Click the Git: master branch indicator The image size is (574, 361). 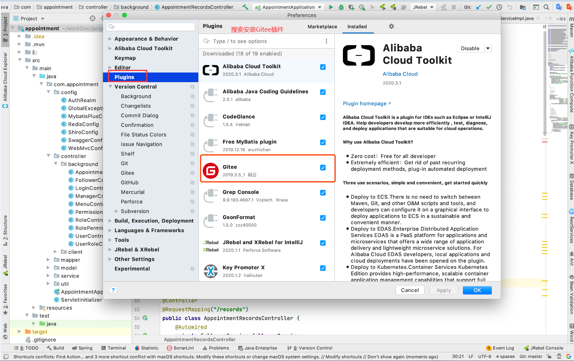[531, 356]
